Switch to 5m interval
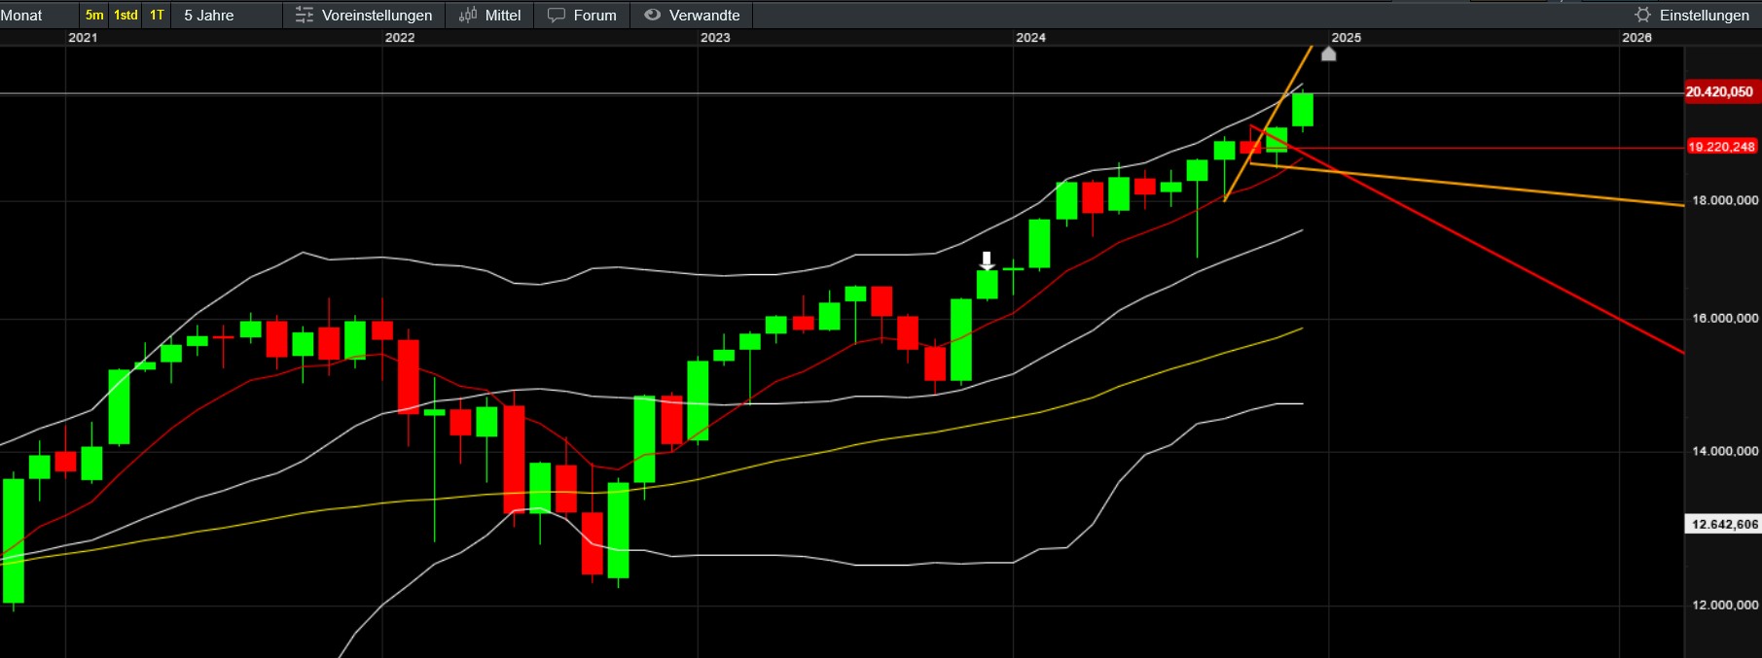The width and height of the screenshot is (1762, 658). click(94, 16)
